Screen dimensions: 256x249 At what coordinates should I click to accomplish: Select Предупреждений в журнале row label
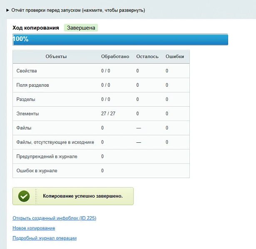click(x=47, y=156)
